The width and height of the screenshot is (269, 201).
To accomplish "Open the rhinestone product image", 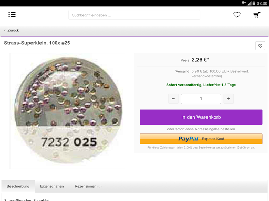I will point(68,111).
